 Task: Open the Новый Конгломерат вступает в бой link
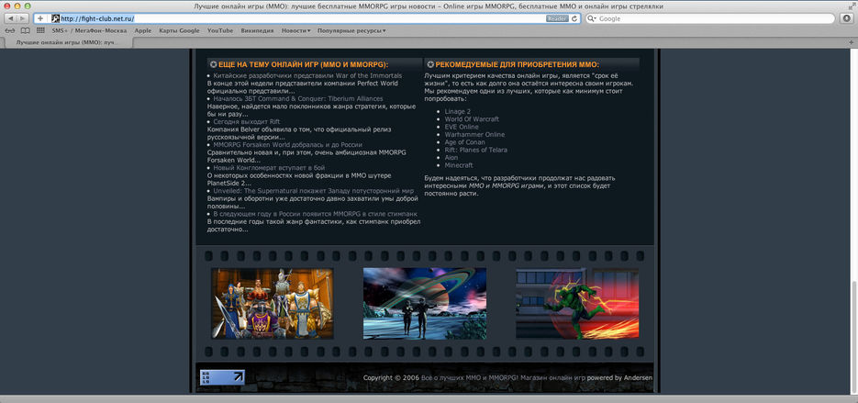(x=269, y=168)
